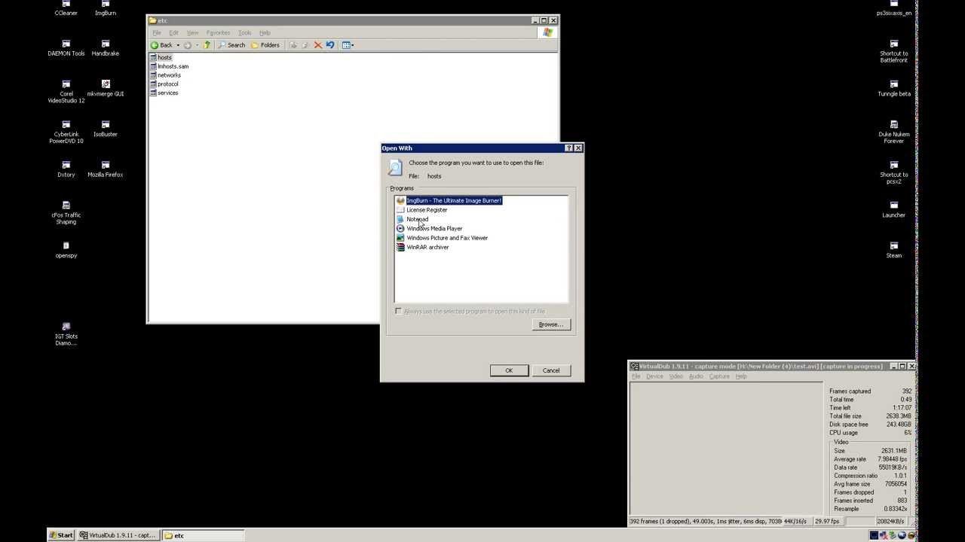Pick the Windows Picture and Fax Viewer icon
The width and height of the screenshot is (965, 542).
pos(400,238)
